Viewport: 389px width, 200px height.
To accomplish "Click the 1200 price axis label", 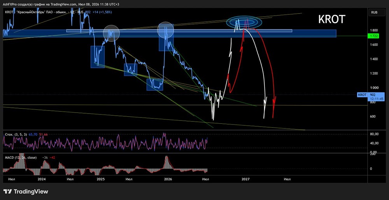I will [x=373, y=74].
